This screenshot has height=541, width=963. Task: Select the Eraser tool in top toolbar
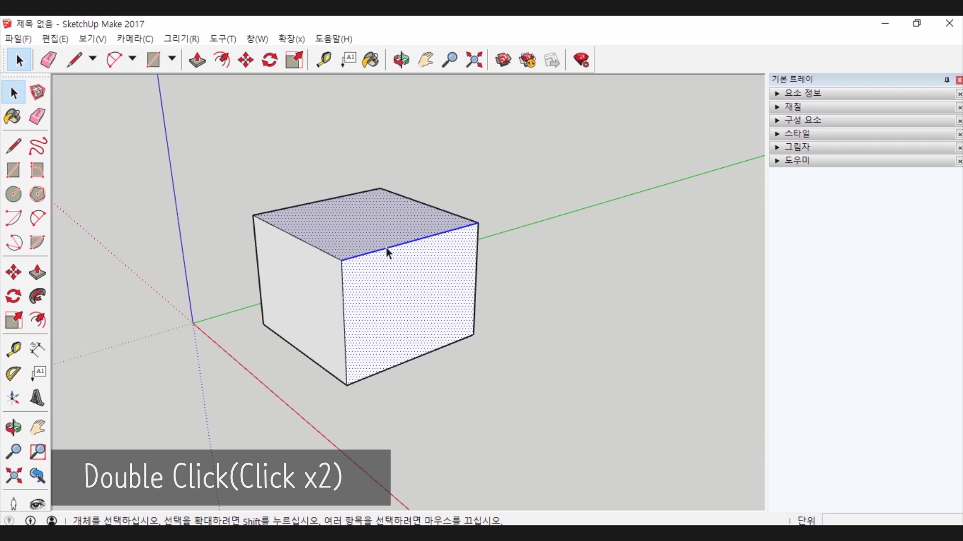click(49, 60)
